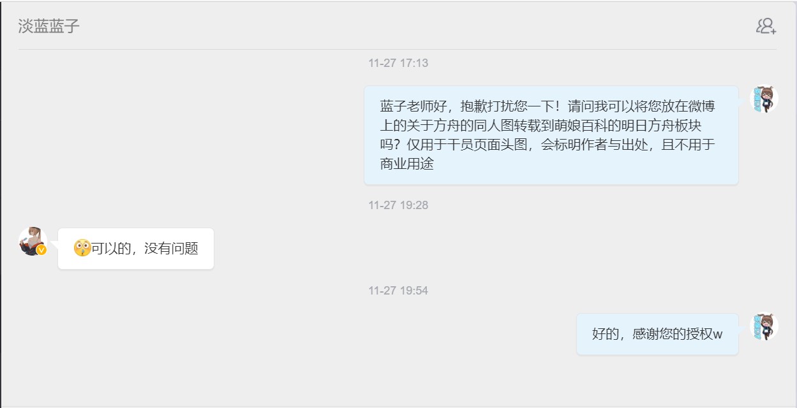The width and height of the screenshot is (797, 408).
Task: Open 淡蓝蓝子's avatar beside the reply
Action: click(33, 242)
